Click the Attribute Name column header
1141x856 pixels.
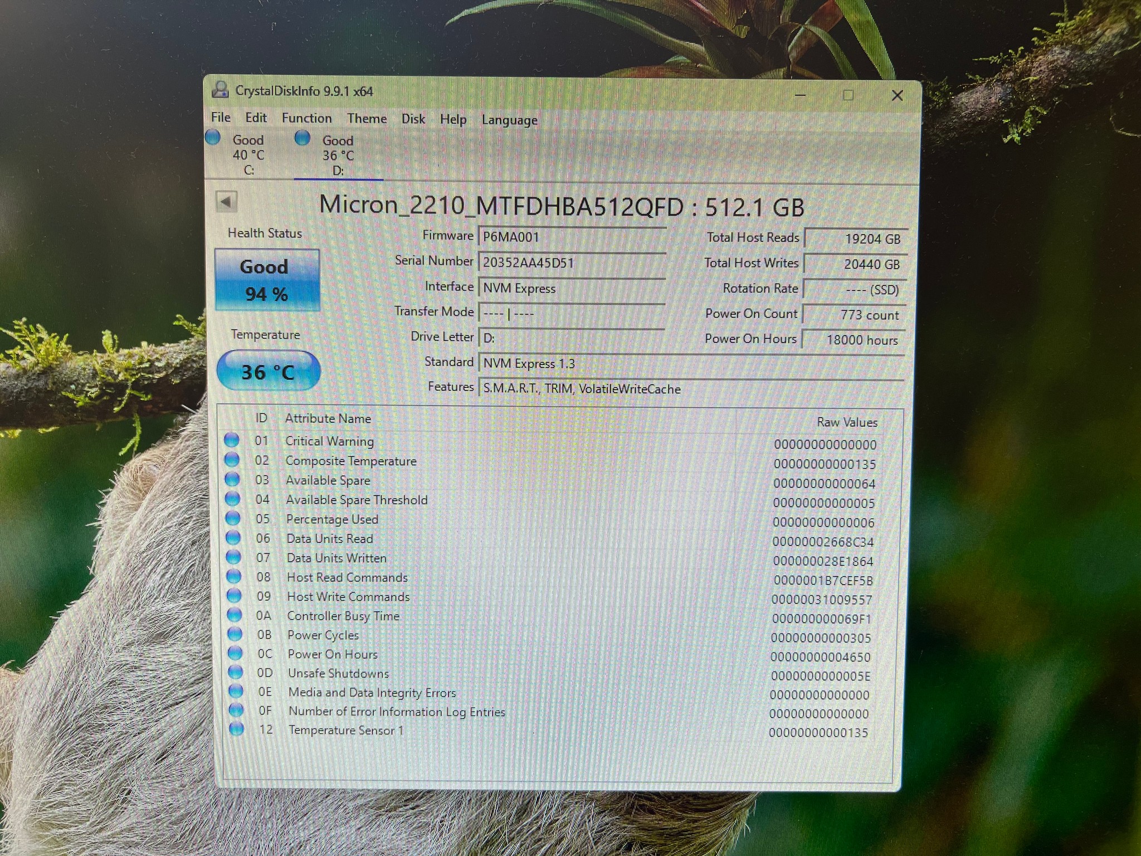tap(328, 419)
